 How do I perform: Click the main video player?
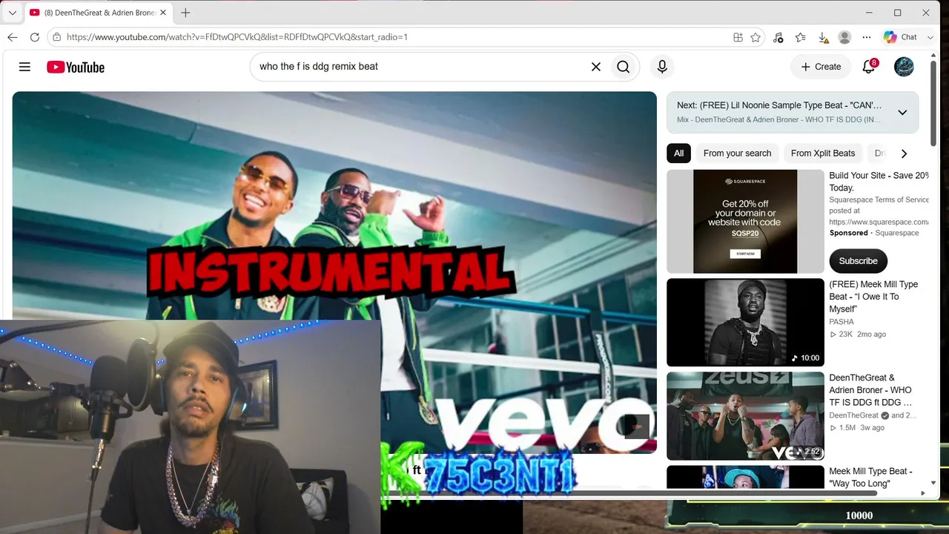point(334,272)
